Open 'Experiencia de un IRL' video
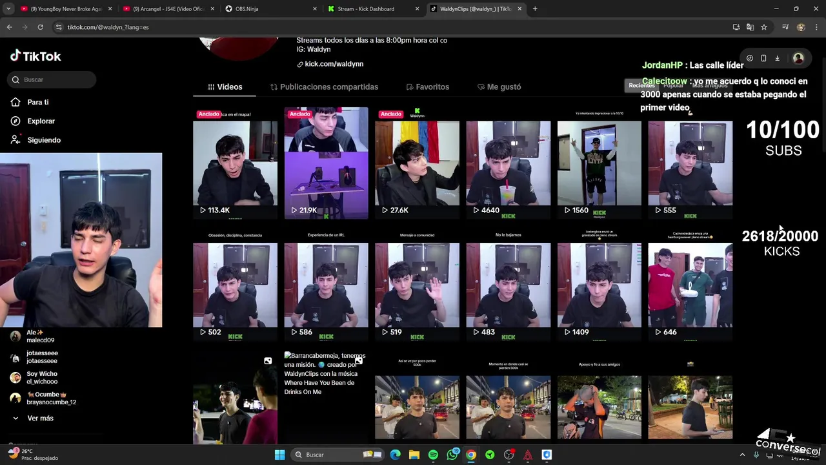 [x=326, y=285]
